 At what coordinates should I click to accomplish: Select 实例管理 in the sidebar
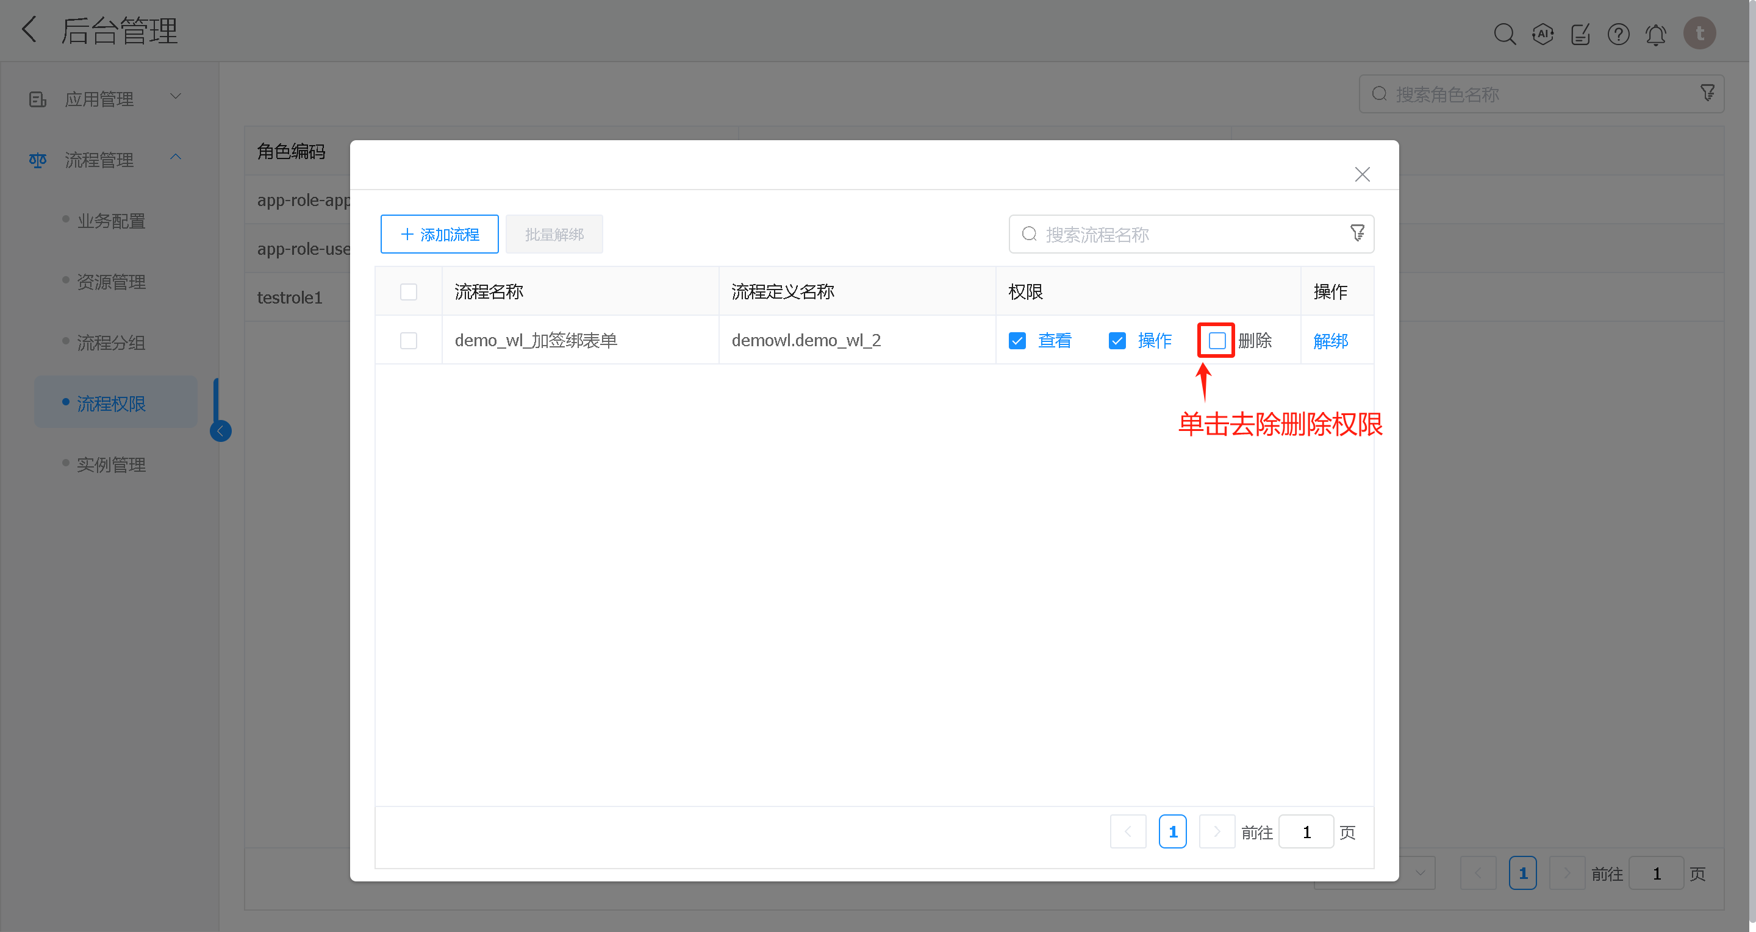111,464
